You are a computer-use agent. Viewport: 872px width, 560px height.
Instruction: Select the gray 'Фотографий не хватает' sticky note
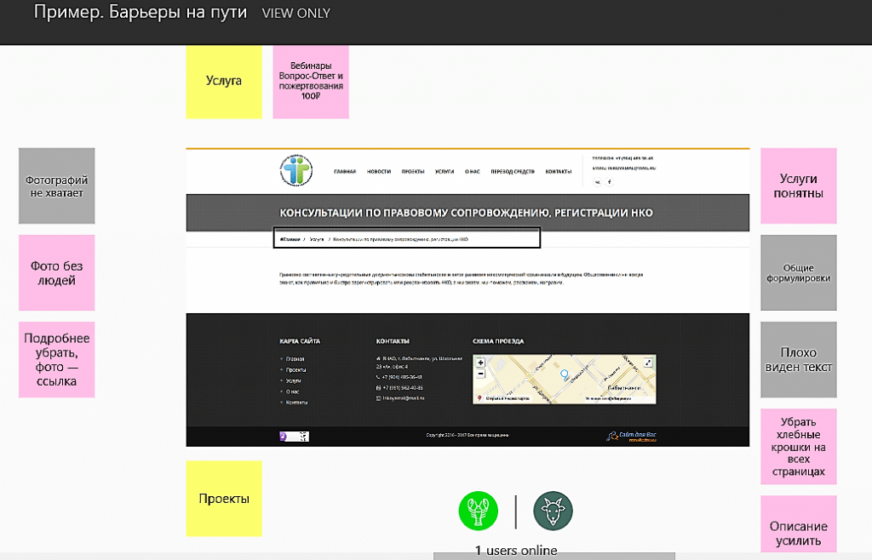click(57, 186)
